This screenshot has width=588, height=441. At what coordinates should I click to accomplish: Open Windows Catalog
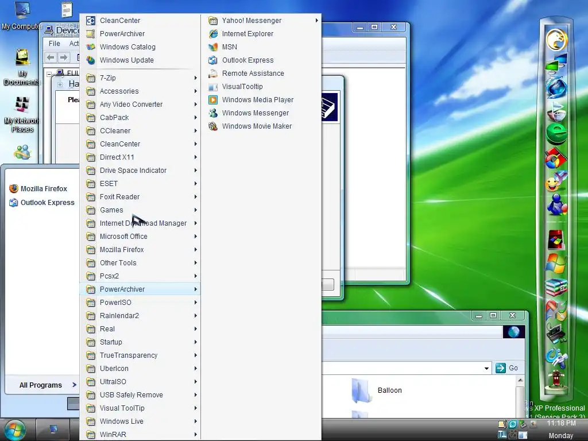(x=140, y=47)
